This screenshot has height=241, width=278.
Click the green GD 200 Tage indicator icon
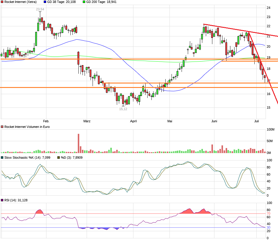[x=85, y=2]
